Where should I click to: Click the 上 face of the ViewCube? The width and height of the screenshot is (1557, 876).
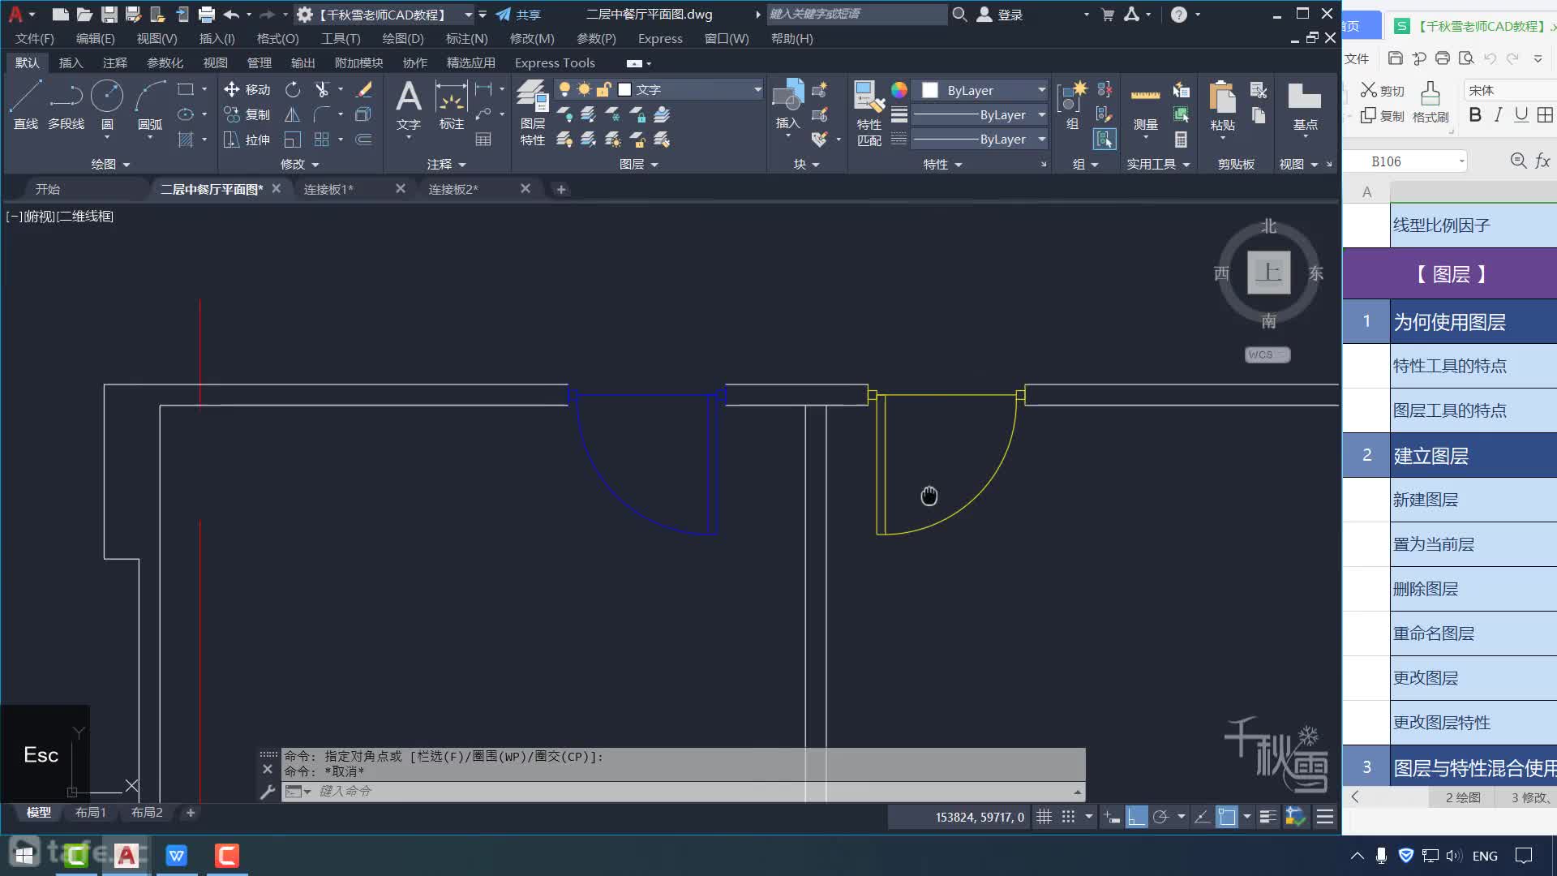1268,273
